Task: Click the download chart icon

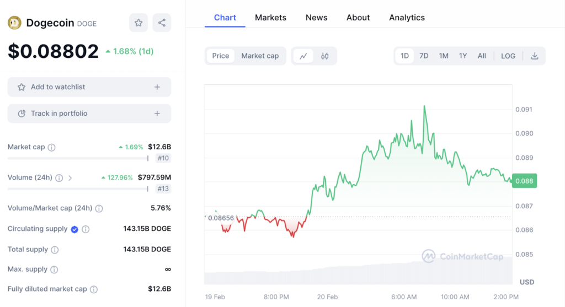Action: pyautogui.click(x=534, y=56)
